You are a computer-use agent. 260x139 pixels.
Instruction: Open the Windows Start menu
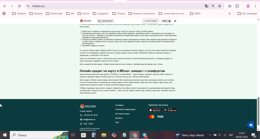(5, 135)
